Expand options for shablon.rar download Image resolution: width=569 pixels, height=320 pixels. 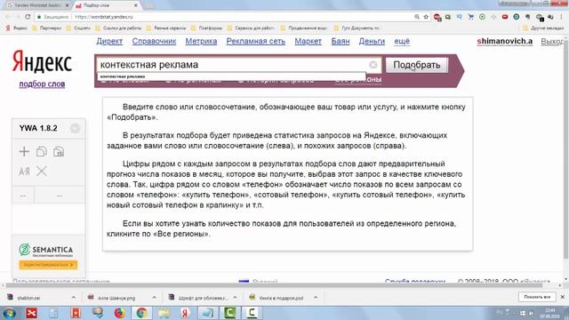(74, 298)
